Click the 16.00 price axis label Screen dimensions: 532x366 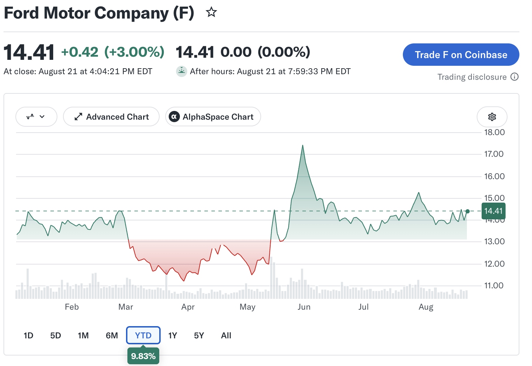pos(494,176)
